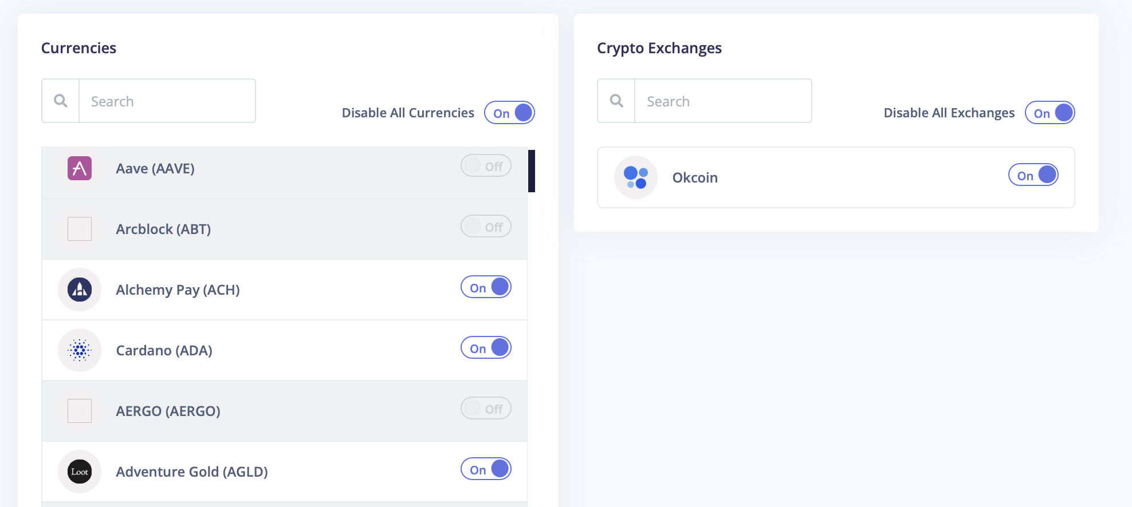Click the AERGO placeholder image icon
This screenshot has width=1132, height=507.
[80, 411]
